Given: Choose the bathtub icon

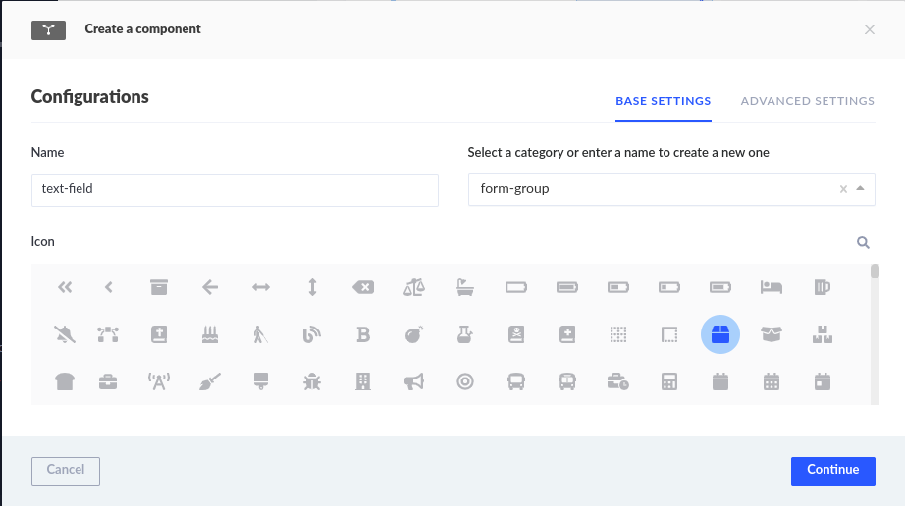Looking at the screenshot, I should [x=465, y=287].
